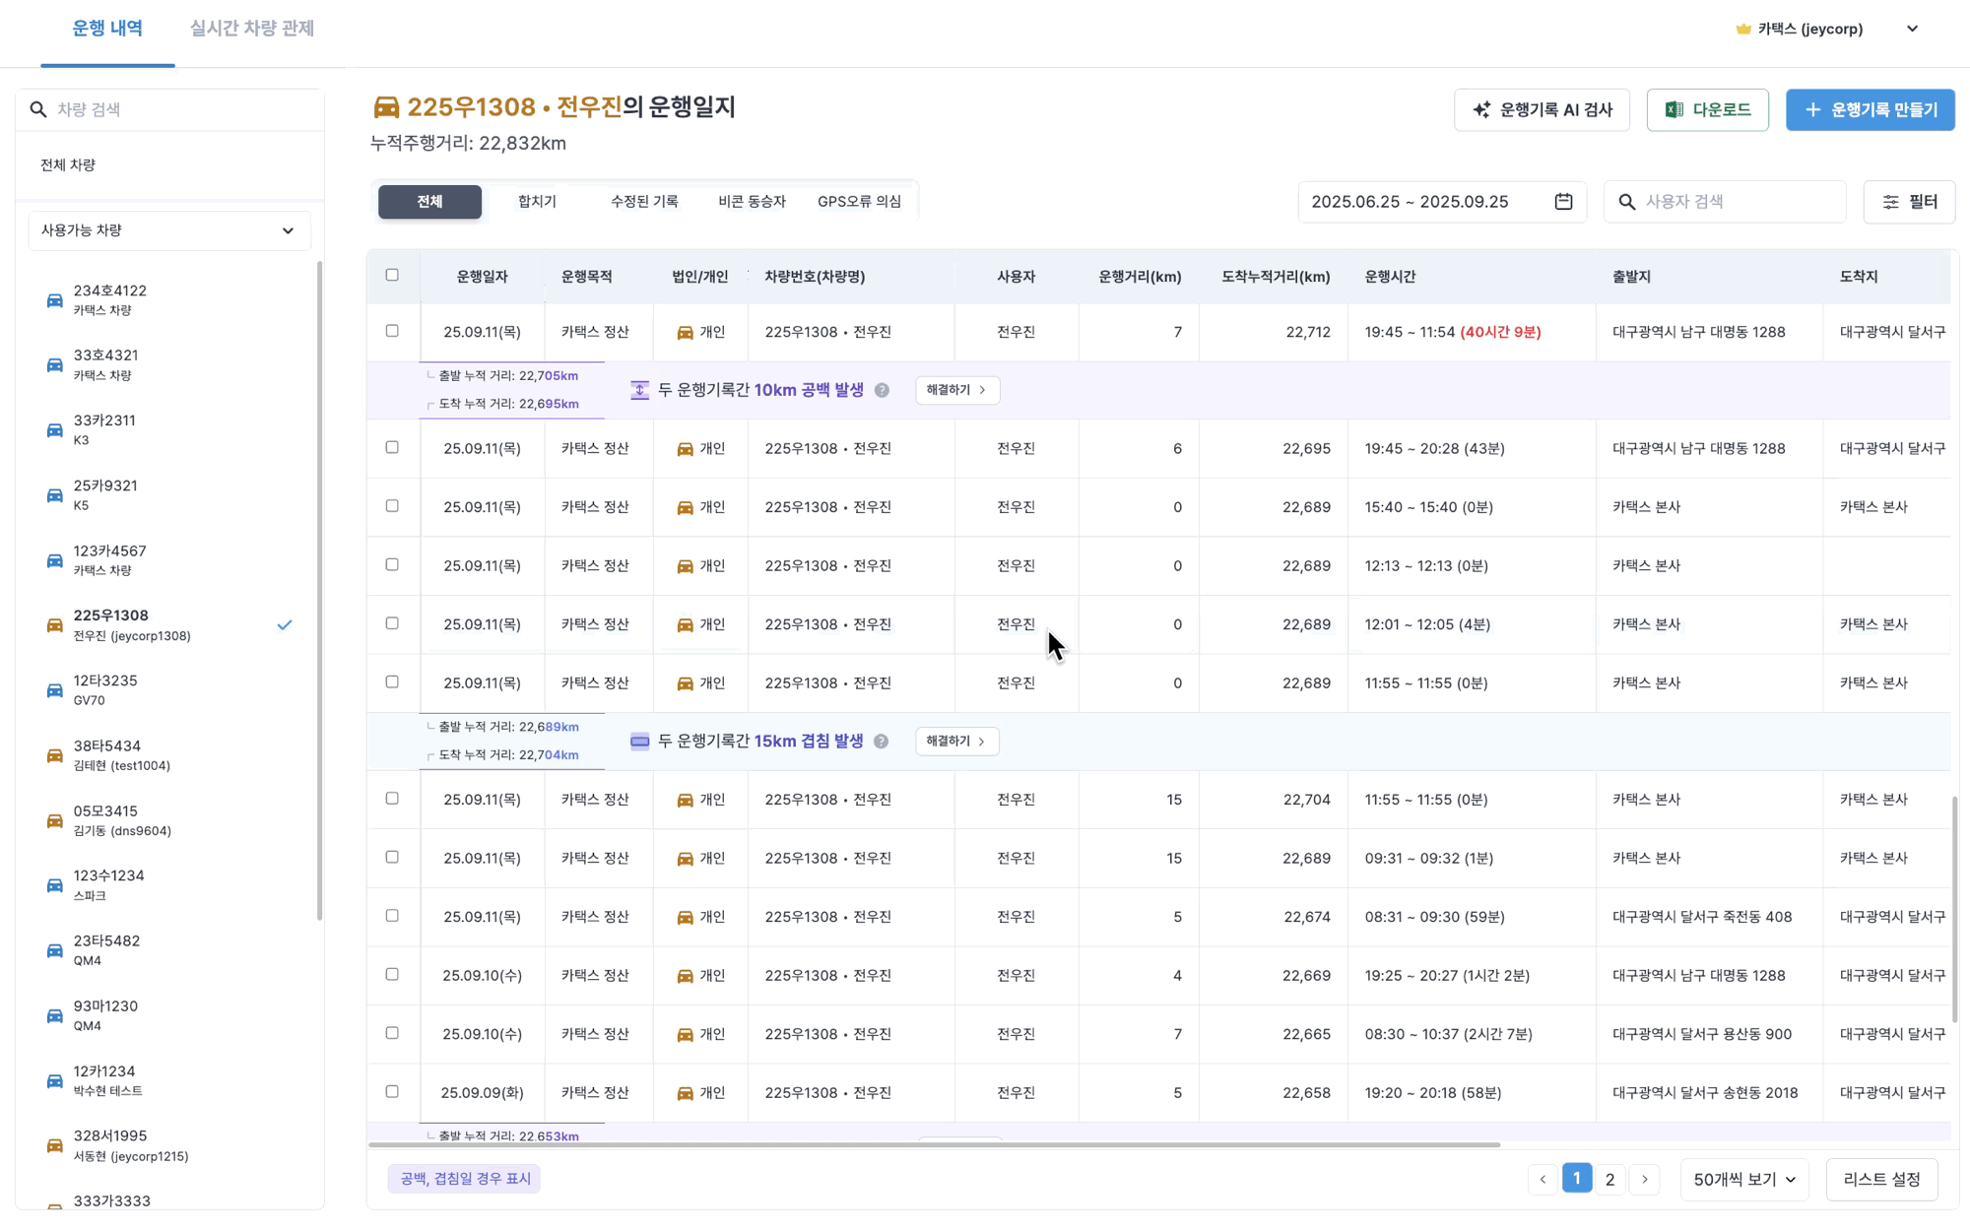Image resolution: width=1970 pixels, height=1231 pixels.
Task: Select the GPS오류 의심 filter tab
Action: pos(859,202)
